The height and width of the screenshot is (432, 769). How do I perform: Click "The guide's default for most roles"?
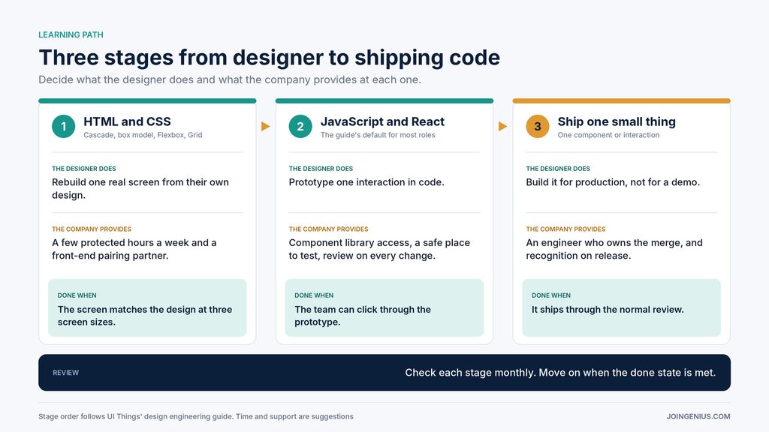[378, 135]
